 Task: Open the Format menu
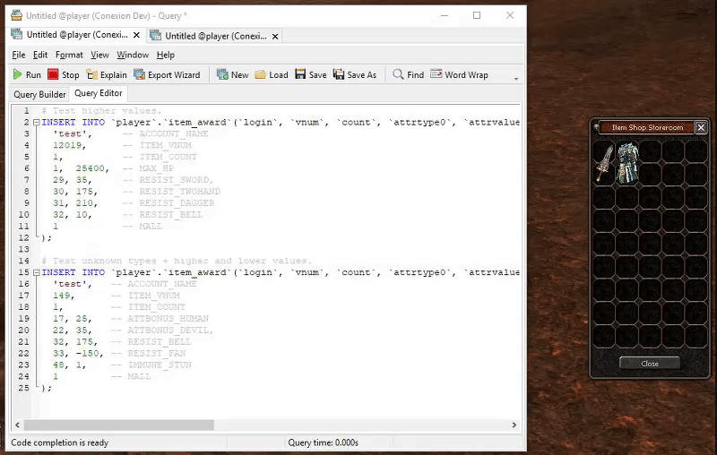69,55
